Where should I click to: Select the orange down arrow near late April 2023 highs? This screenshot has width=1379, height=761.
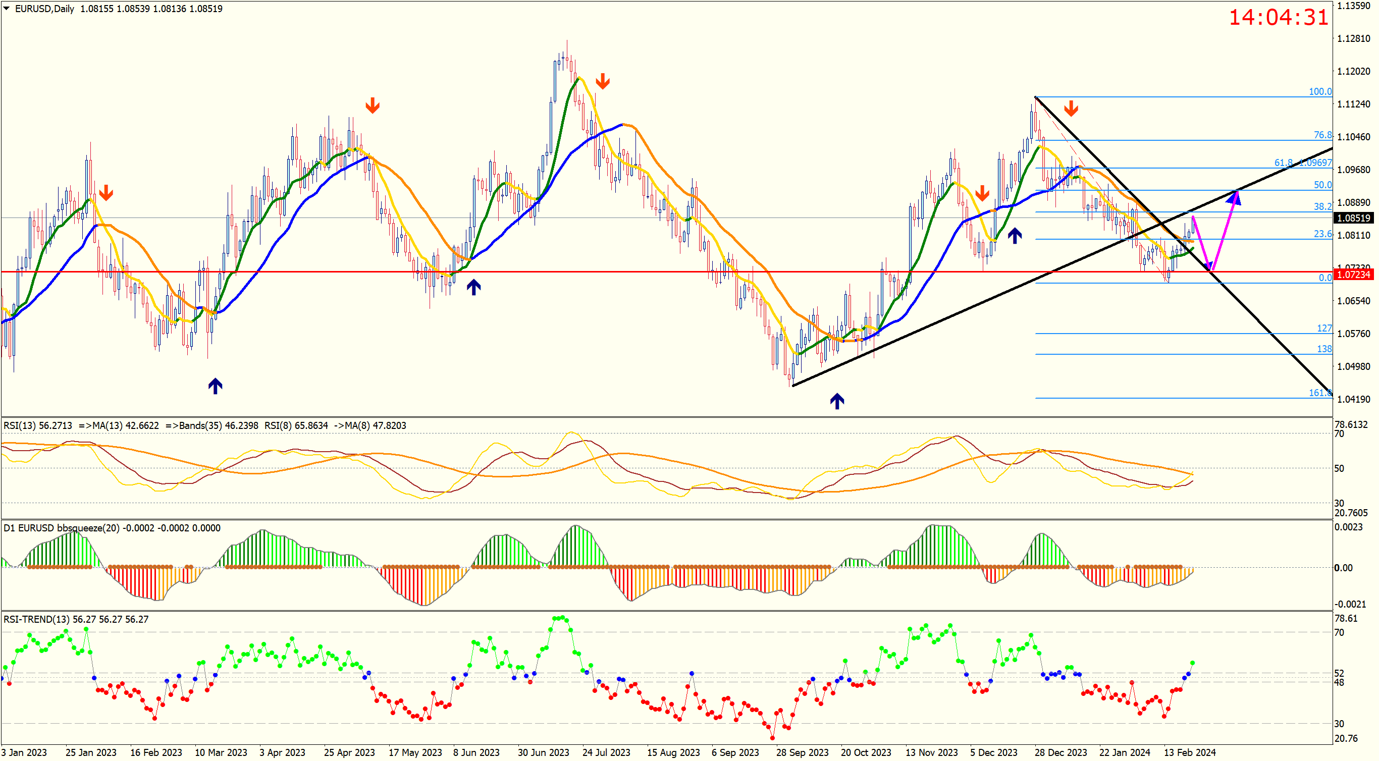click(x=373, y=105)
